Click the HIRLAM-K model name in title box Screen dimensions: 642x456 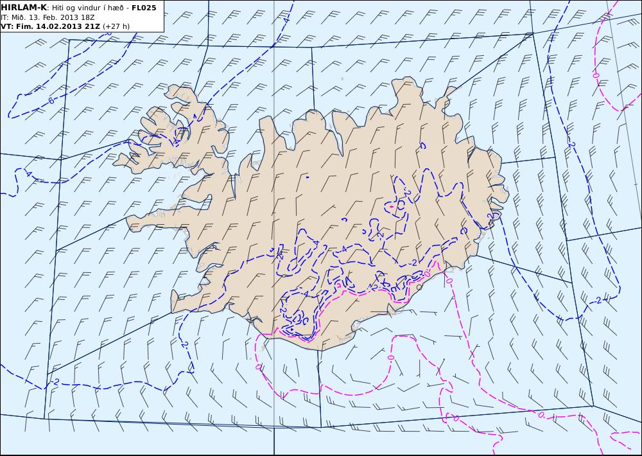pos(24,7)
